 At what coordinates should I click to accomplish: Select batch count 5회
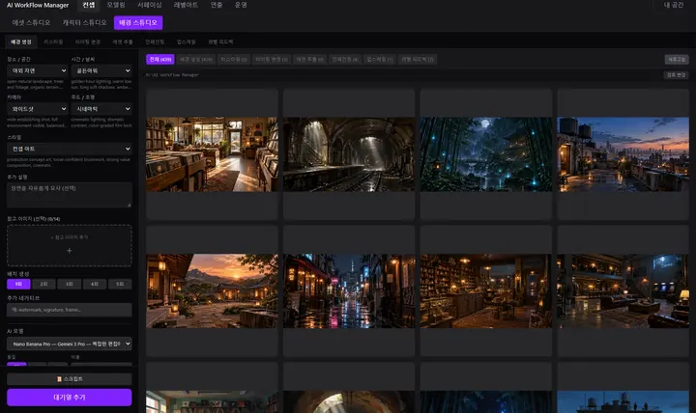point(120,284)
